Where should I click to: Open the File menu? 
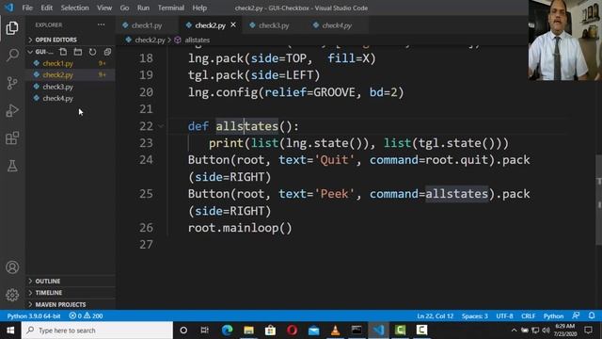tap(27, 8)
